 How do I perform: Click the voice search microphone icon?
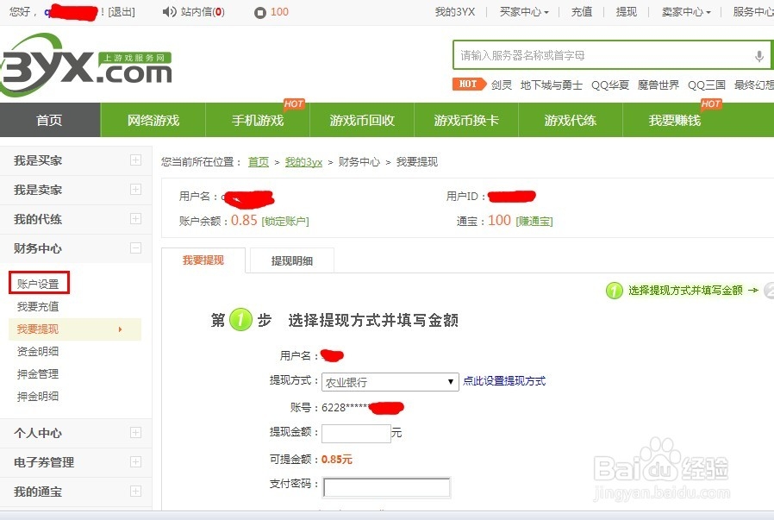[758, 55]
